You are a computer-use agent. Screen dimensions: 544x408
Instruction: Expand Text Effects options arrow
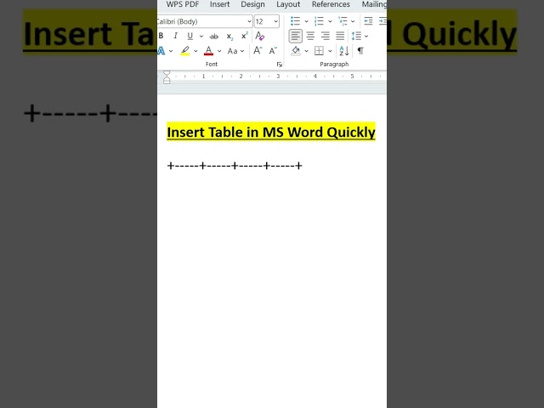tap(171, 51)
